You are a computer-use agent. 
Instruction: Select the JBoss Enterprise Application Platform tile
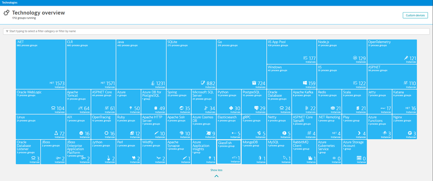click(x=79, y=152)
